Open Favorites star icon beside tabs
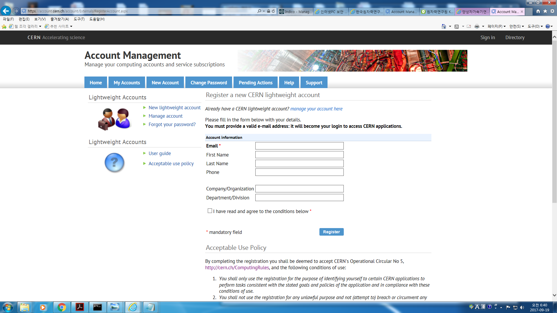The width and height of the screenshot is (557, 313). pyautogui.click(x=545, y=11)
